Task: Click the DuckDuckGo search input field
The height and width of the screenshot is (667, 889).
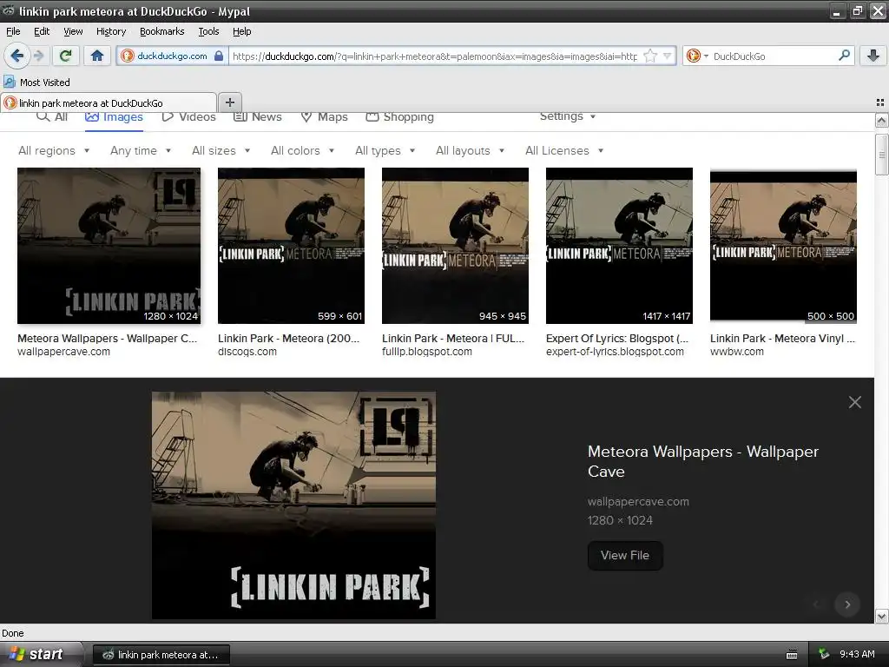Action: click(x=772, y=56)
